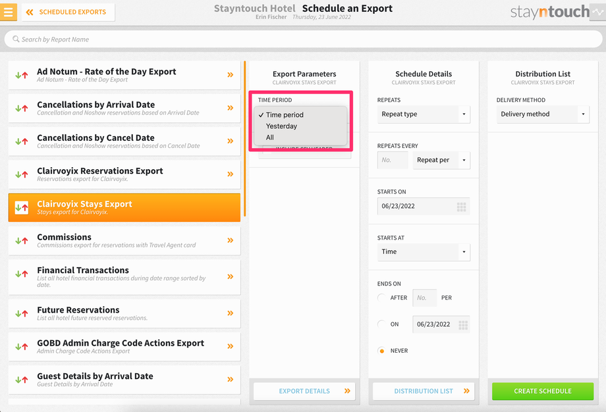
Task: Click export arrows icon for Future Reservations
Action: 22,313
